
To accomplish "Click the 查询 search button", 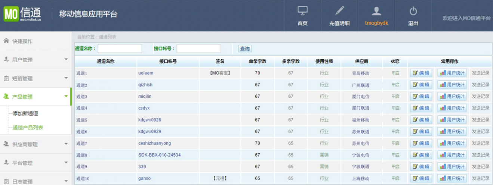I will [x=245, y=49].
